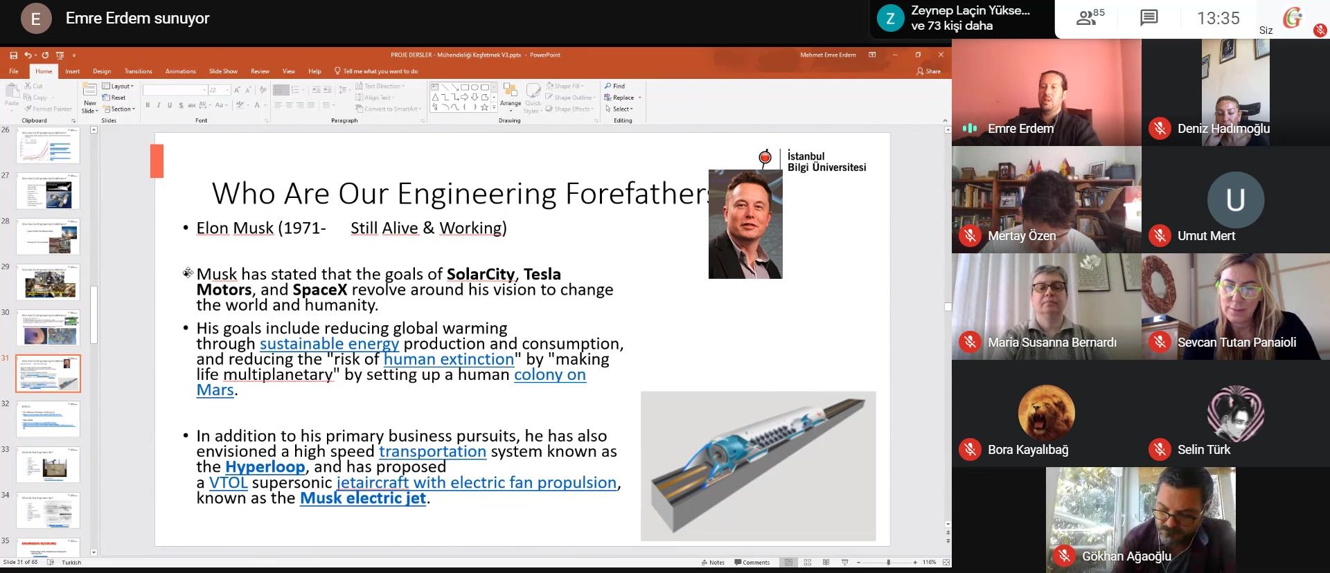The width and height of the screenshot is (1330, 573).
Task: Start Slide Show icon in status bar
Action: point(844,563)
